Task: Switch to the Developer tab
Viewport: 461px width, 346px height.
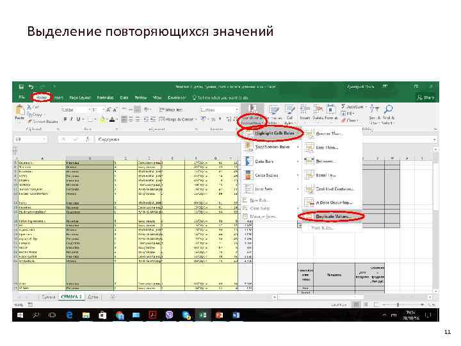Action: coord(177,97)
